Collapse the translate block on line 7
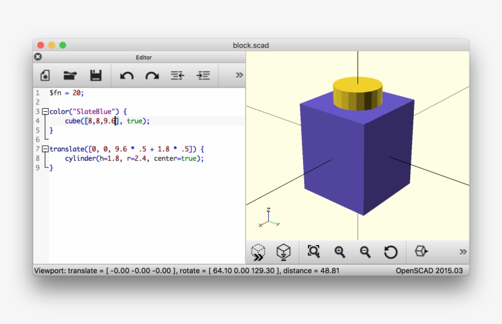Screen dimensions: 502x324 click(45, 149)
